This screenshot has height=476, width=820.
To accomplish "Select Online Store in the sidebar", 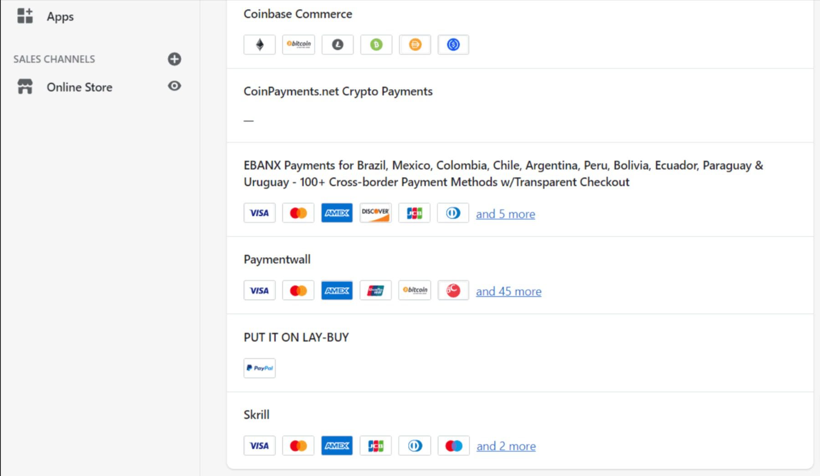I will click(79, 87).
